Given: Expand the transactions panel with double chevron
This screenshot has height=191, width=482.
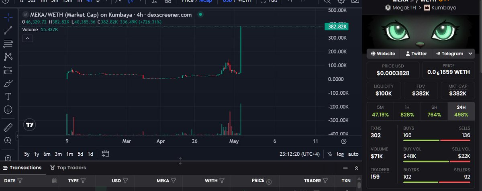Looking at the screenshot, I should click(x=356, y=168).
